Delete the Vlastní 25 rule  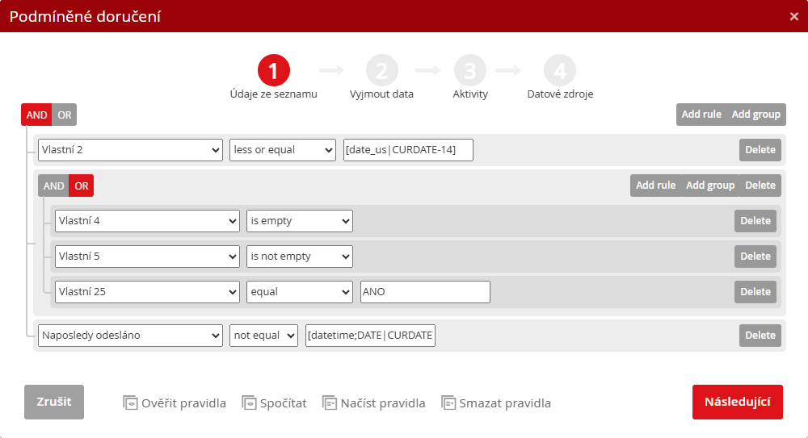point(755,292)
